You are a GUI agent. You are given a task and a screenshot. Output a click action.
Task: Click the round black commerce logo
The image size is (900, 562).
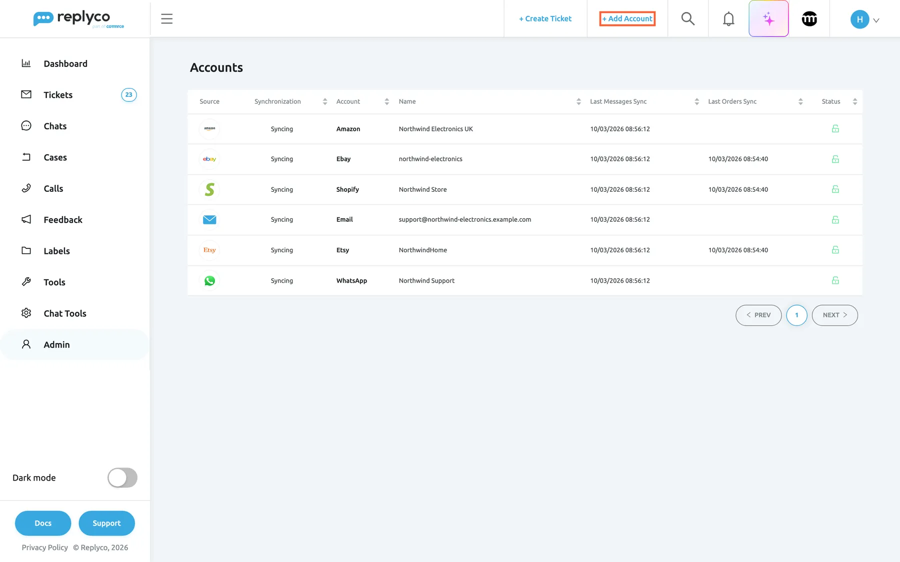tap(809, 19)
